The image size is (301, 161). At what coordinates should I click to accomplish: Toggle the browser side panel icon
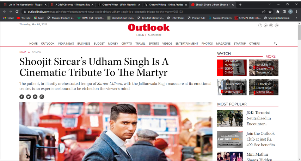284,12
